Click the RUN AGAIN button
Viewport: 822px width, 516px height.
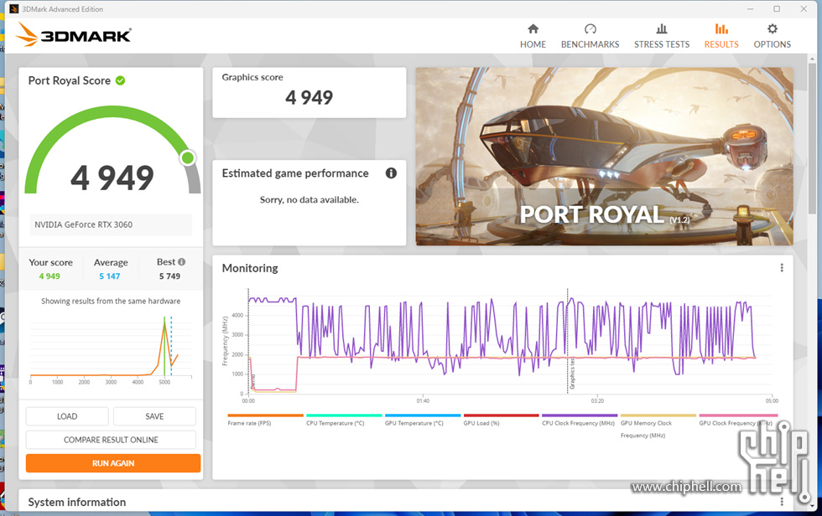pyautogui.click(x=113, y=464)
